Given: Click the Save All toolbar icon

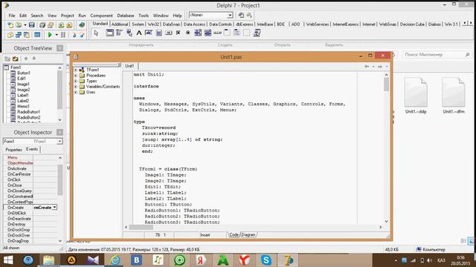Looking at the screenshot, I should 42,25.
